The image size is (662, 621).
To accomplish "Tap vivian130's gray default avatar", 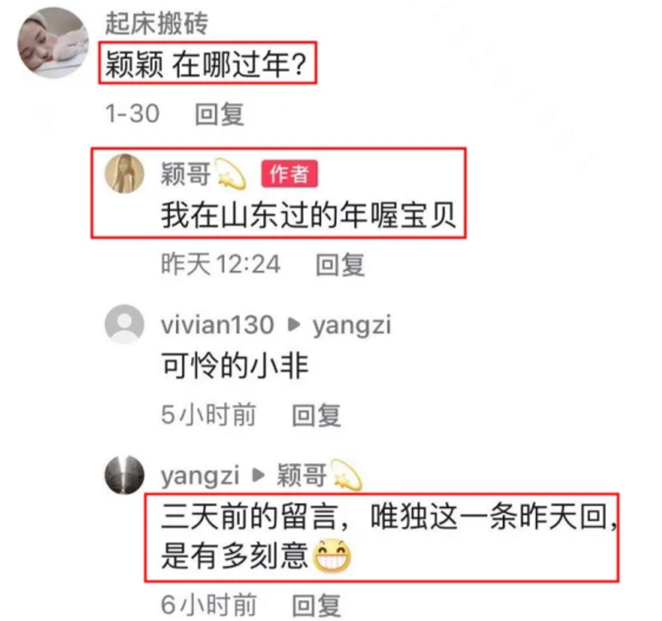I will (125, 324).
